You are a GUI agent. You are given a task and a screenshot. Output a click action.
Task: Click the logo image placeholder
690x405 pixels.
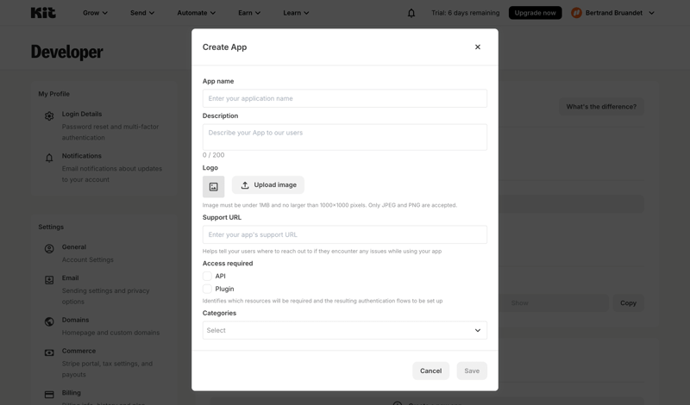point(213,187)
